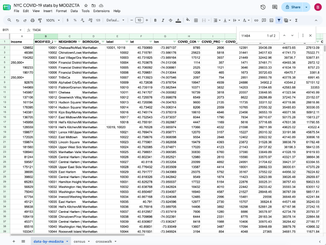The image size is (326, 245).
Task: Select the Paint format roller icon
Action: pyautogui.click(x=40, y=20)
